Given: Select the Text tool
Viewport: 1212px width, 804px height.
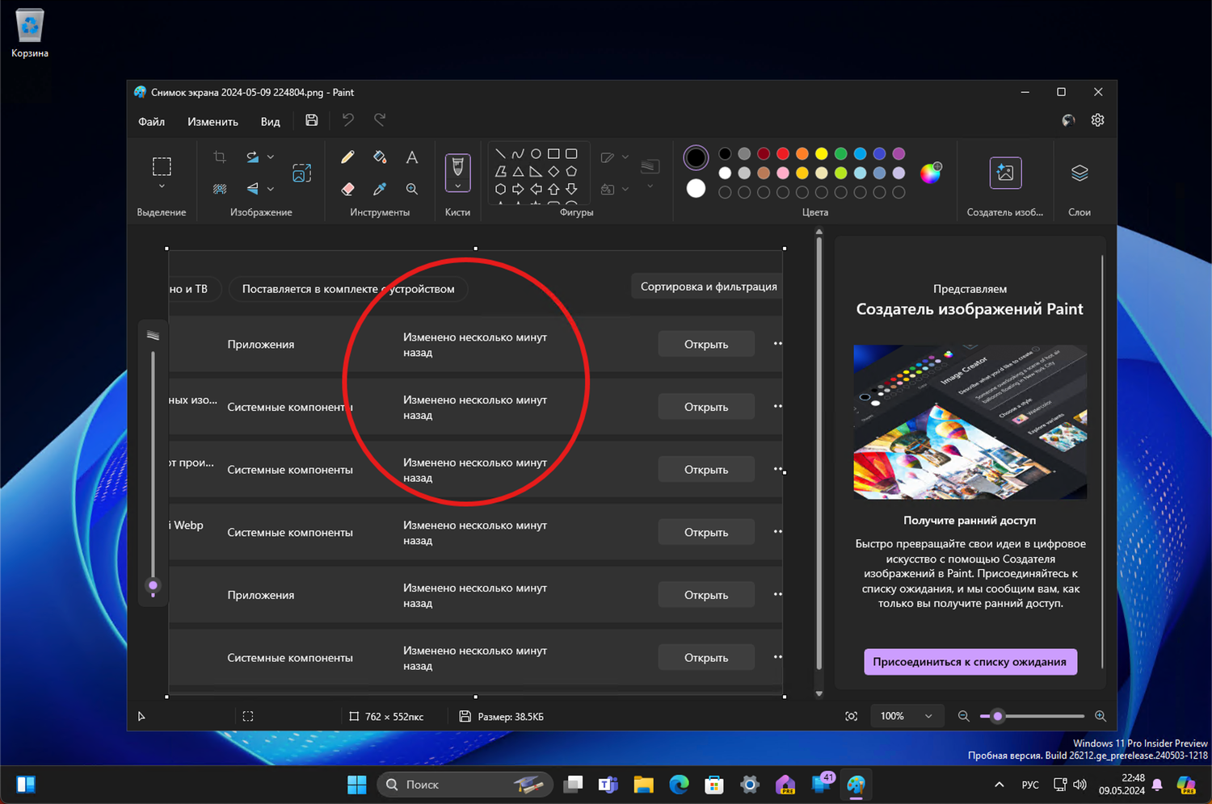Looking at the screenshot, I should [x=412, y=157].
